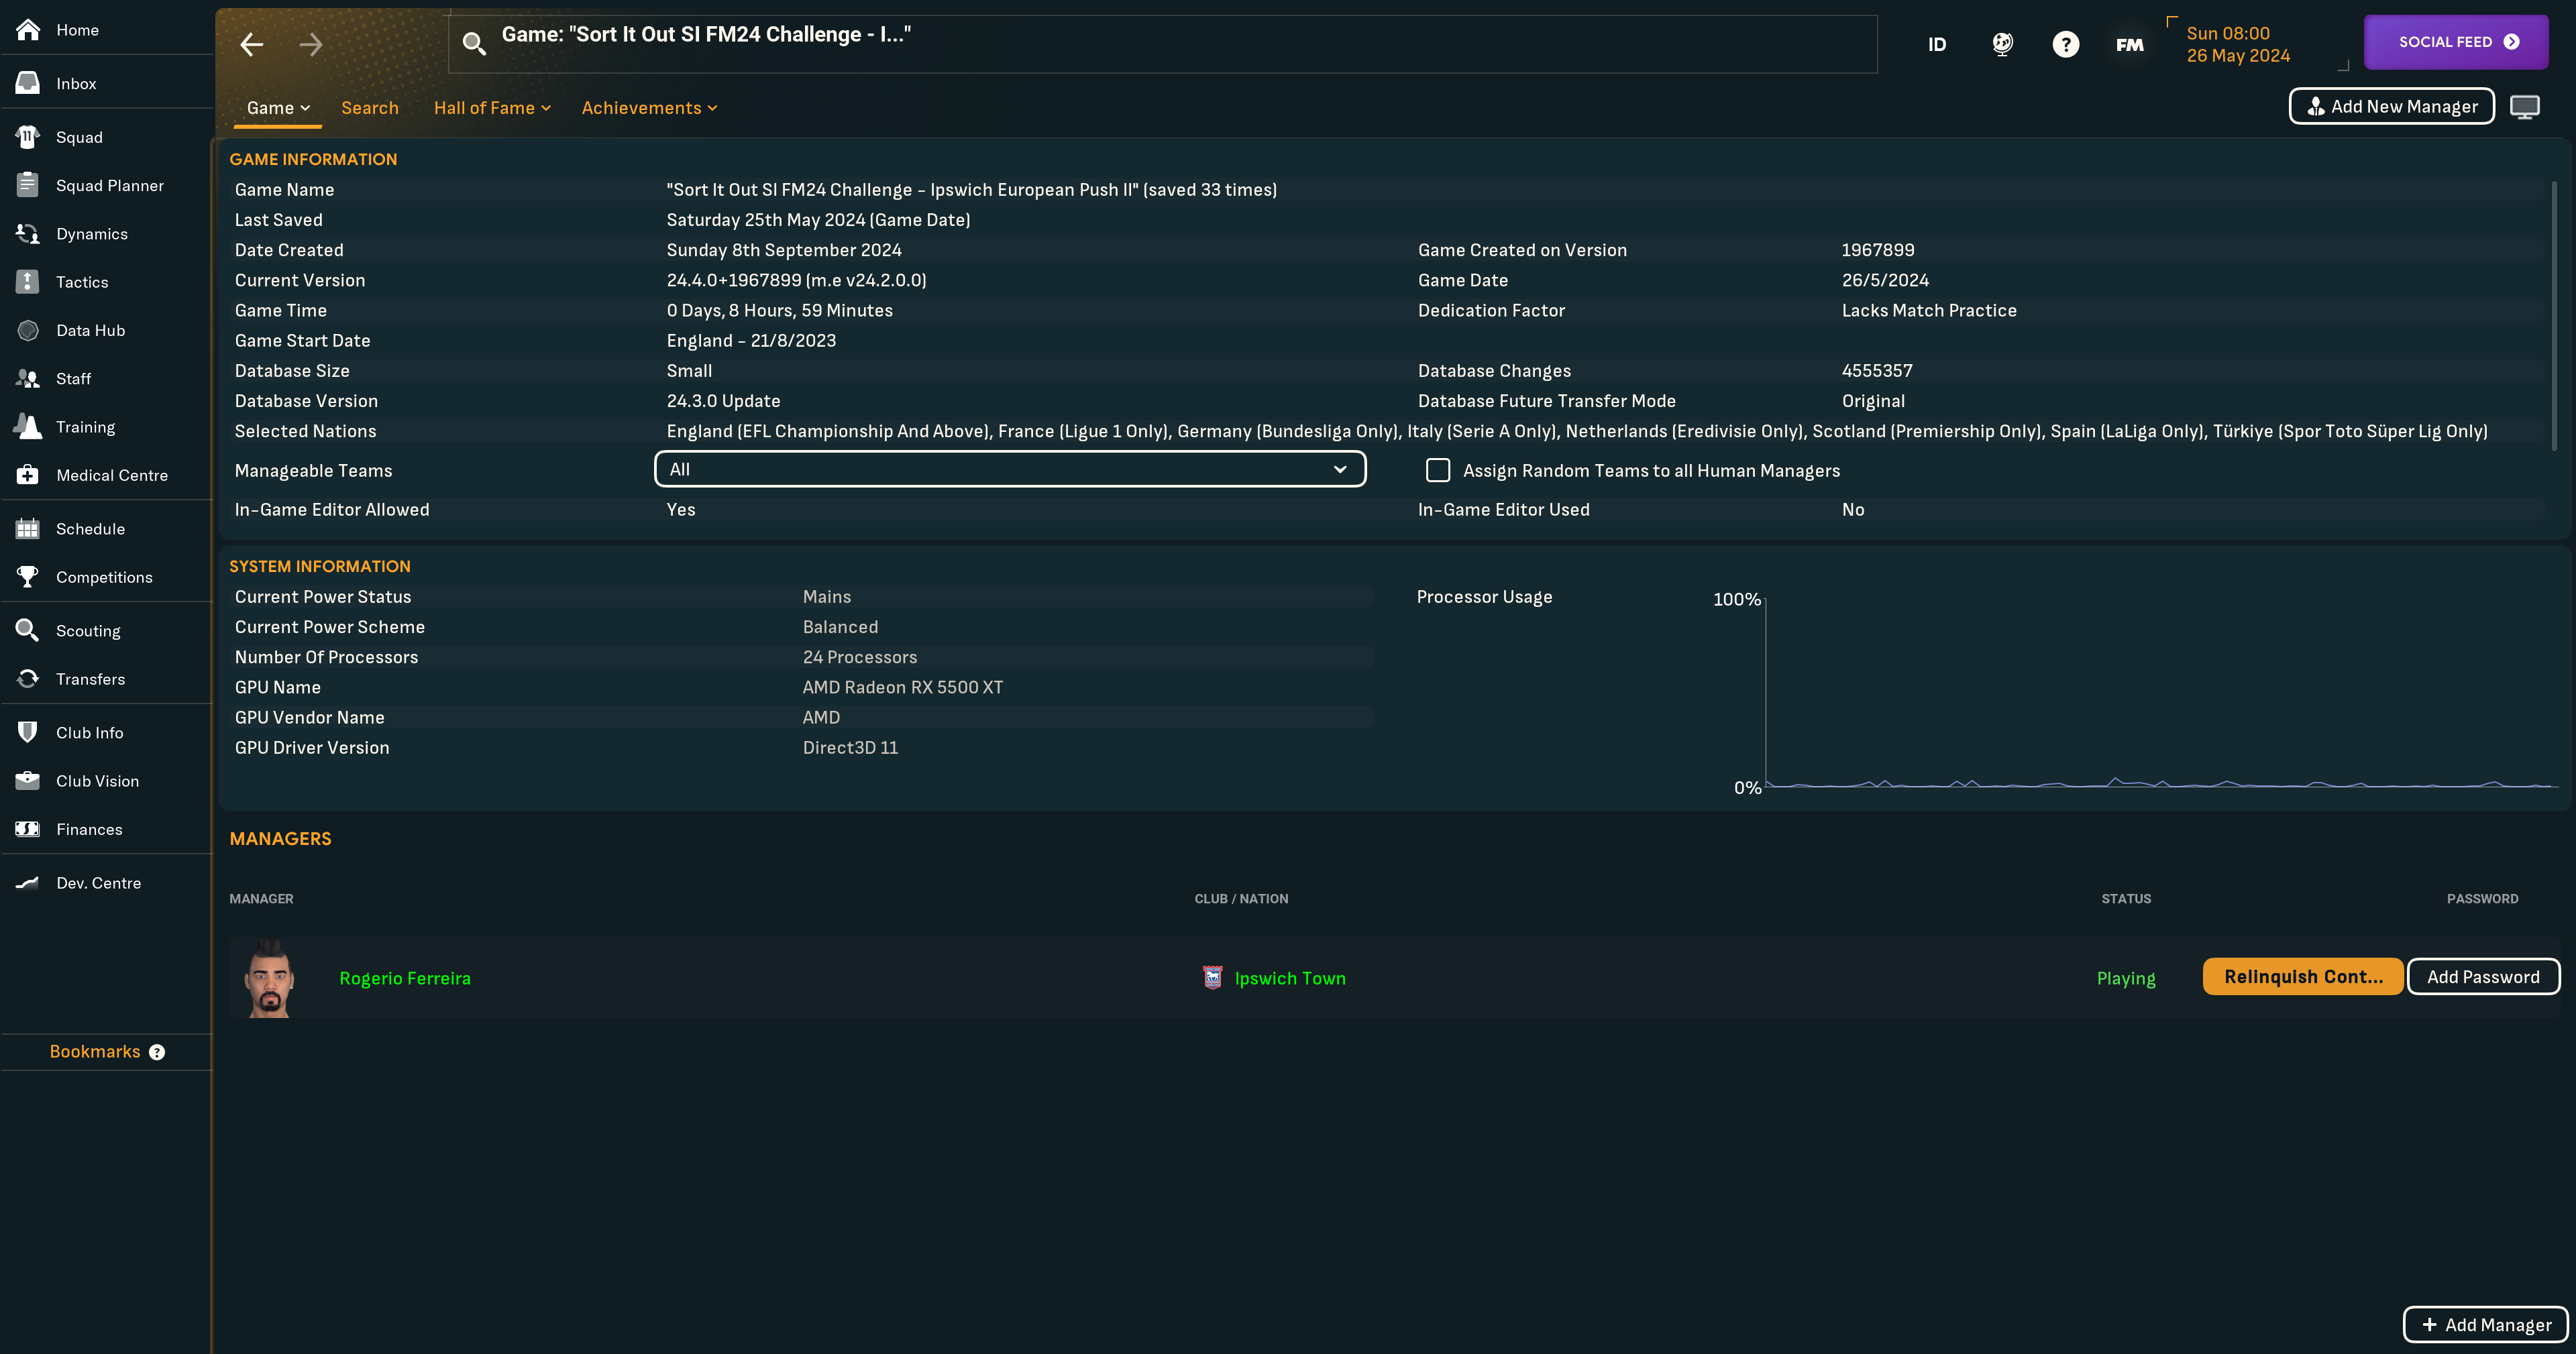Switch to the Search tab
The height and width of the screenshot is (1354, 2576).
tap(370, 108)
